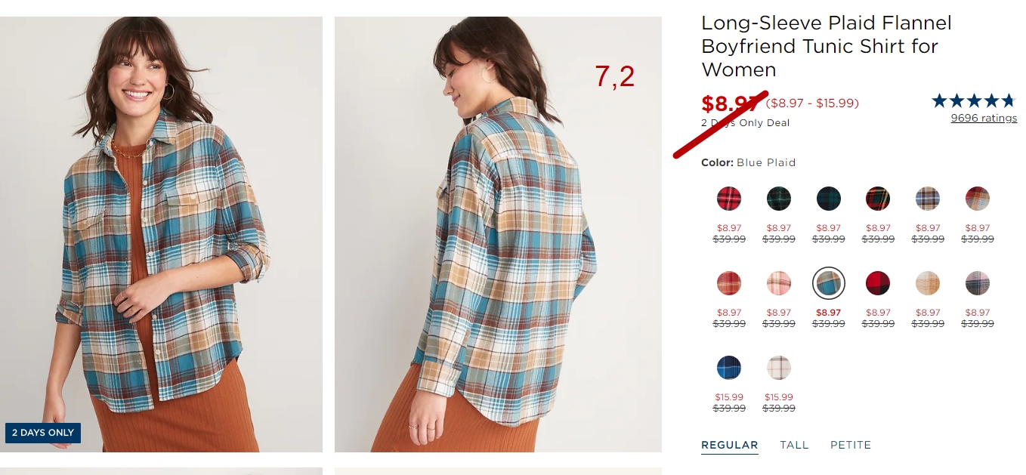The width and height of the screenshot is (1026, 475).
Task: Switch to the PETITE size tab
Action: [x=851, y=445]
